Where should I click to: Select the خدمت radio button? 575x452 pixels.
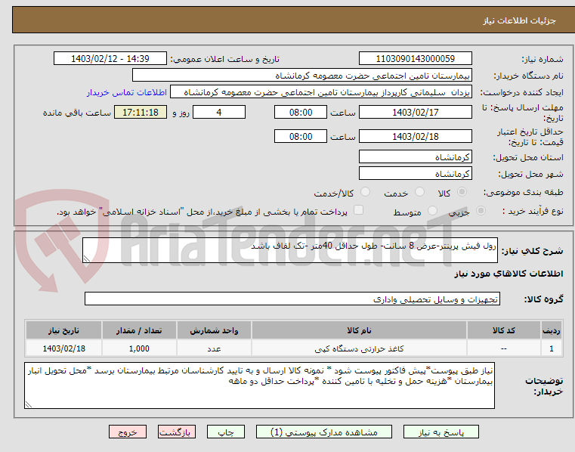tap(419, 192)
